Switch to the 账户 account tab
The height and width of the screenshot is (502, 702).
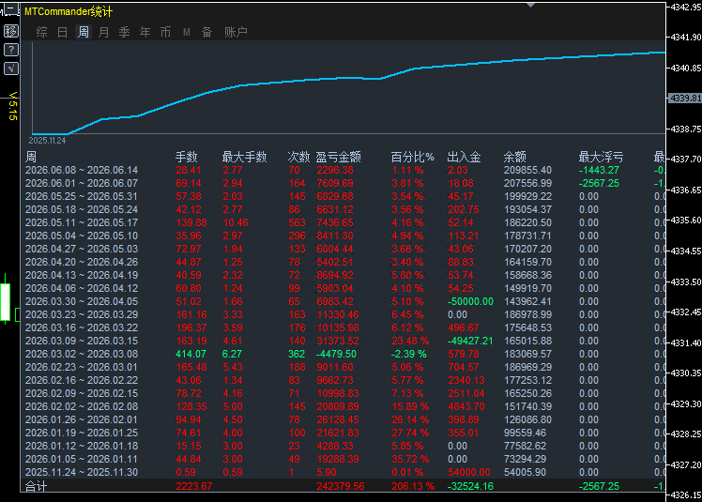[x=236, y=32]
